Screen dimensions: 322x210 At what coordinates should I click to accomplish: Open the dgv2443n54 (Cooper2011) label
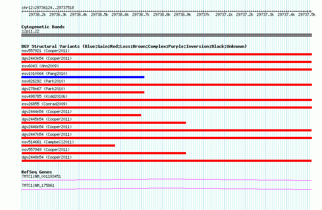coord(47,58)
